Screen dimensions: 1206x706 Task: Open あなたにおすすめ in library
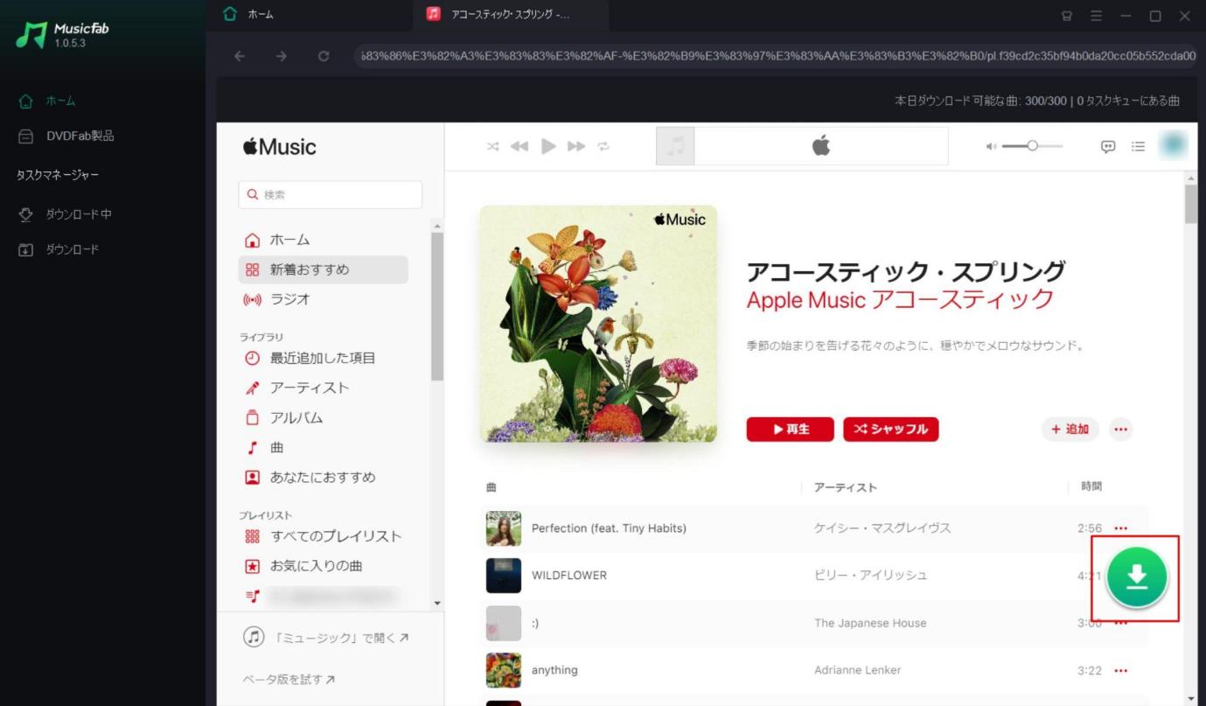(x=324, y=477)
